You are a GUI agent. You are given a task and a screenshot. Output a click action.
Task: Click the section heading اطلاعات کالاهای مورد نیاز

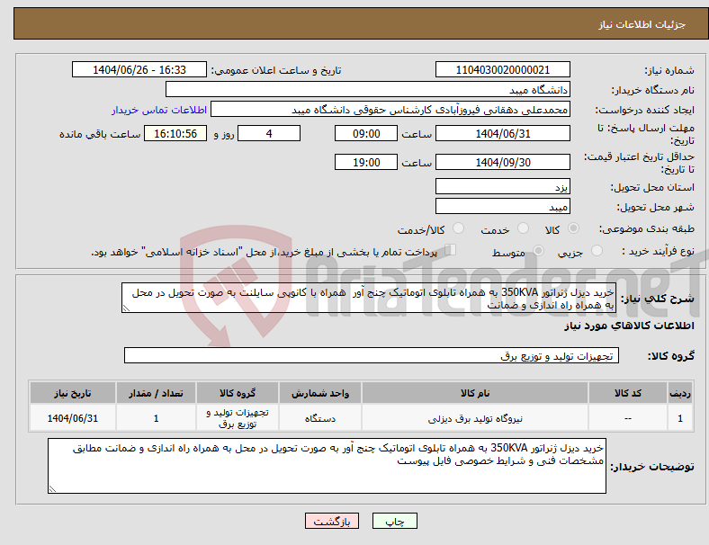(629, 326)
